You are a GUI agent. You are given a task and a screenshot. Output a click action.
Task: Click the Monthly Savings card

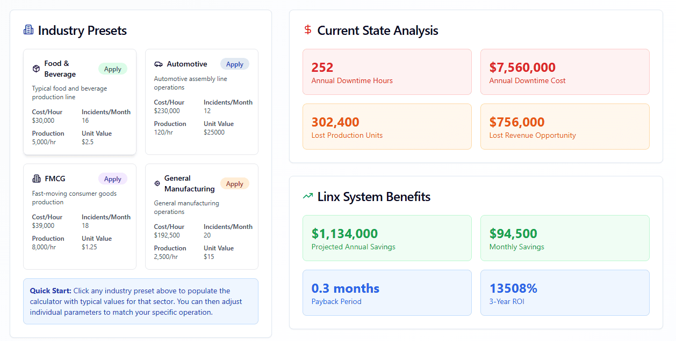click(565, 238)
